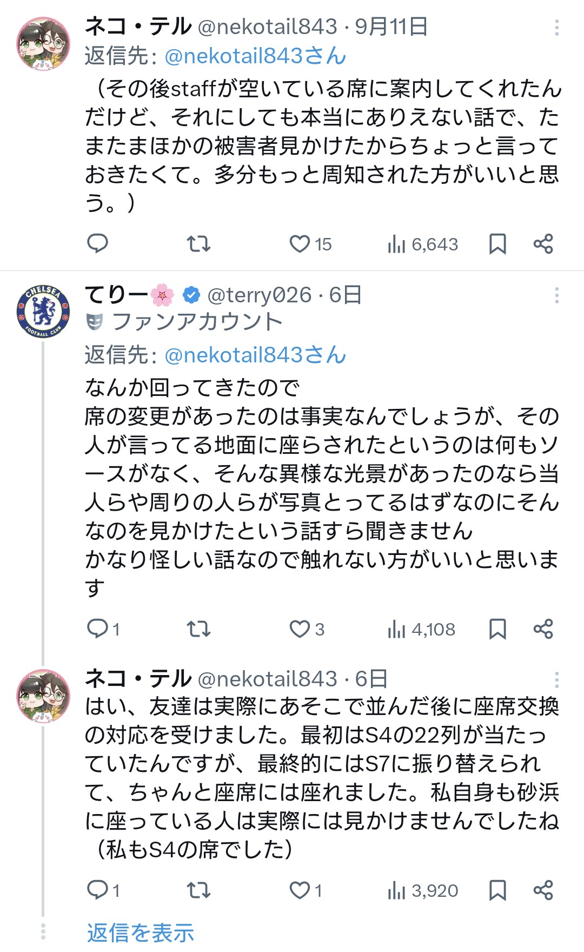The image size is (584, 952).
Task: Share てりー's tweet
Action: pyautogui.click(x=543, y=629)
